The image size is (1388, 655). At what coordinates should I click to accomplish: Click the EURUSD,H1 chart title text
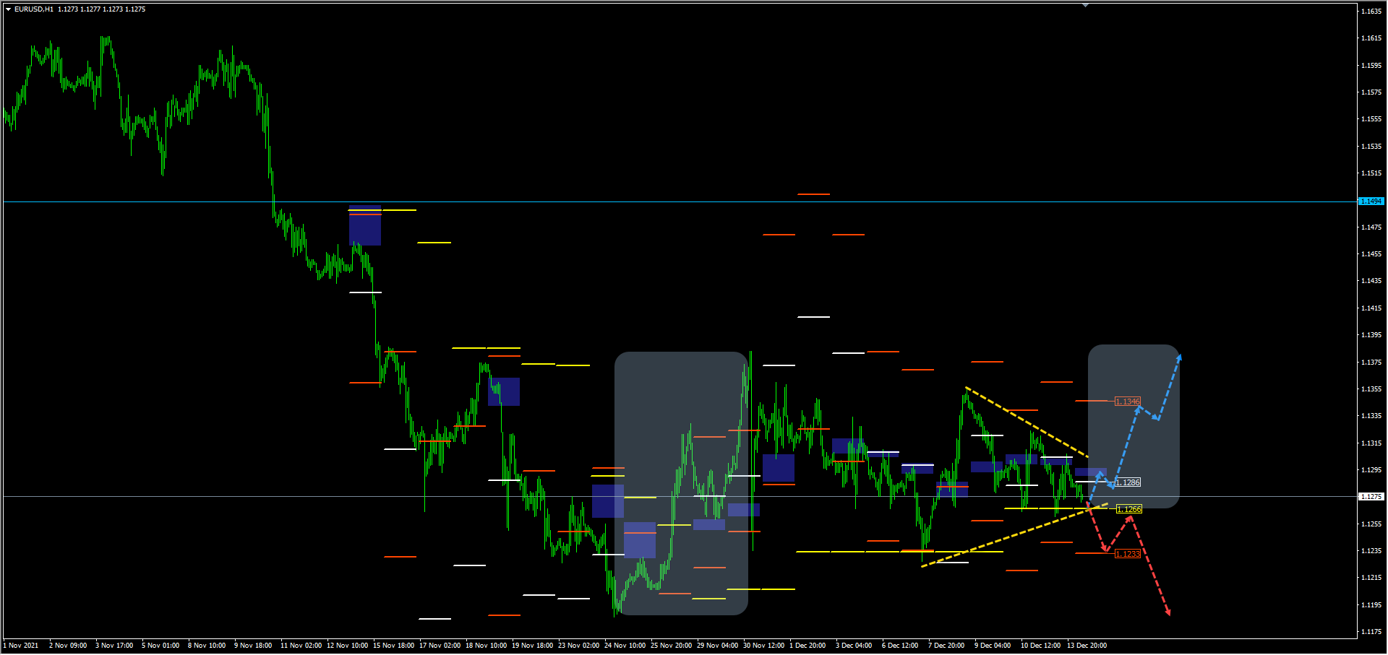pyautogui.click(x=34, y=9)
